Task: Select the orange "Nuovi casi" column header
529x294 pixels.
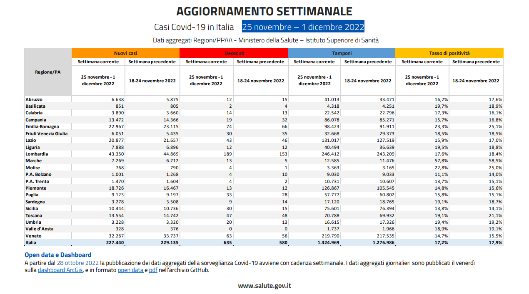Action: pos(126,53)
